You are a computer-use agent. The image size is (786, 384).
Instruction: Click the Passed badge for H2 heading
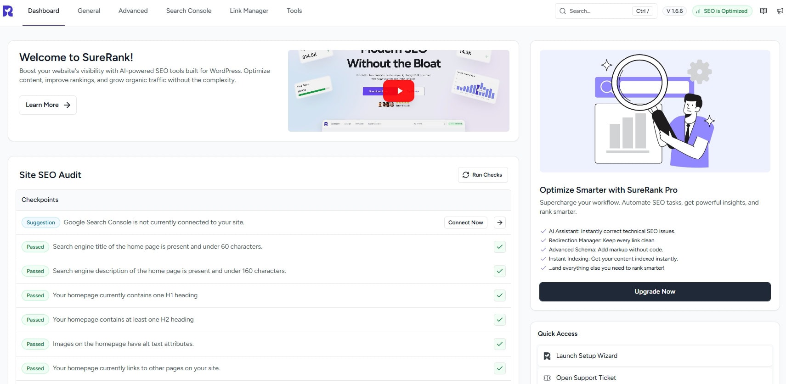pyautogui.click(x=35, y=320)
